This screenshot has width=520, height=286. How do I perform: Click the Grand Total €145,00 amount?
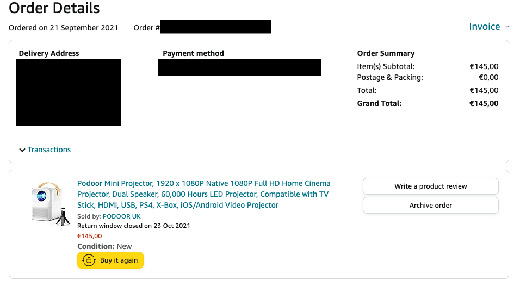tap(484, 103)
